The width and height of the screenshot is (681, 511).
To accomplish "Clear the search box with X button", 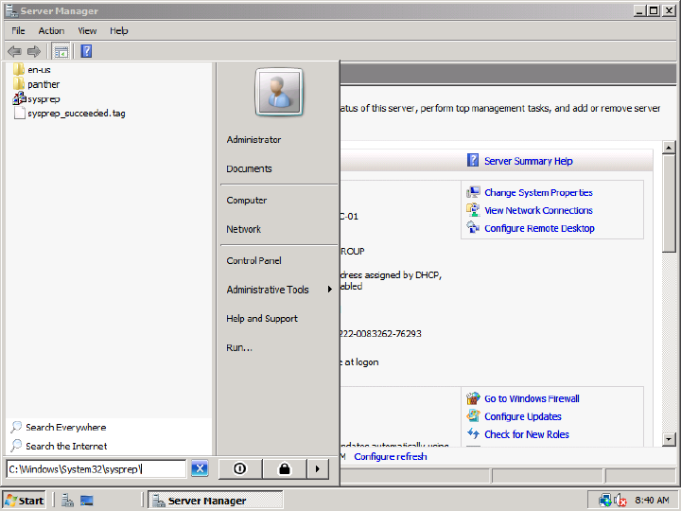I will coord(200,468).
